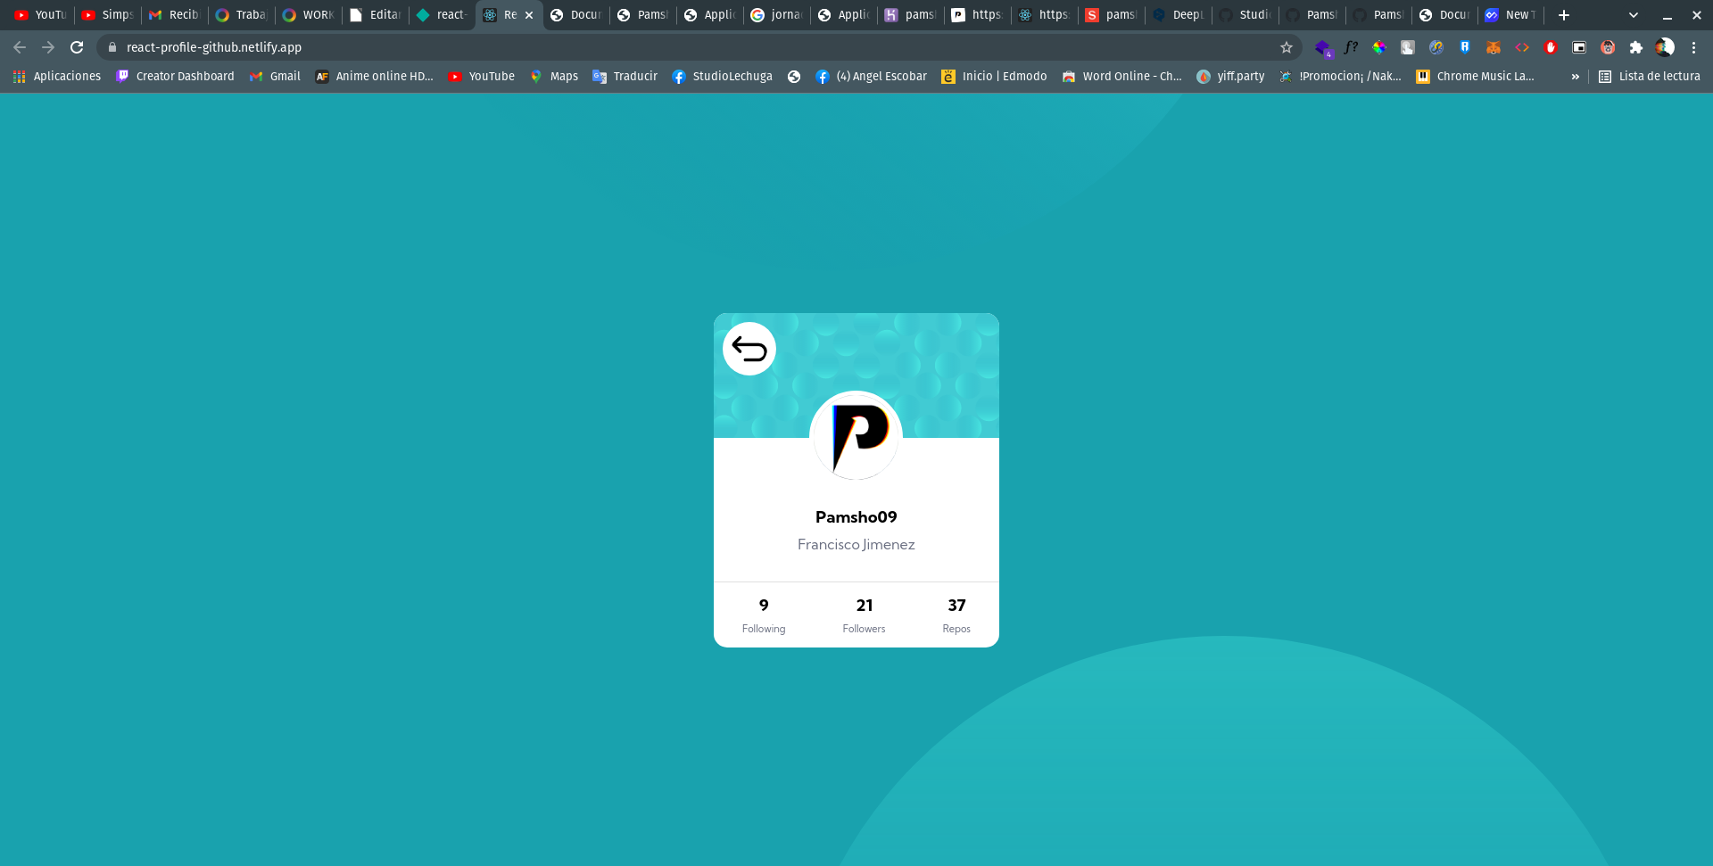Open the MetaMask fox extension
Screen dimensions: 1713x866
coord(1494,47)
